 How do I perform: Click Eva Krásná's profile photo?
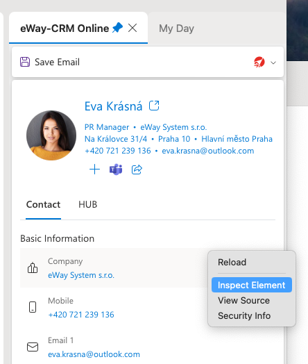(x=51, y=135)
